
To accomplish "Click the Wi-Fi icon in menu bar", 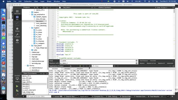I will [145, 1].
